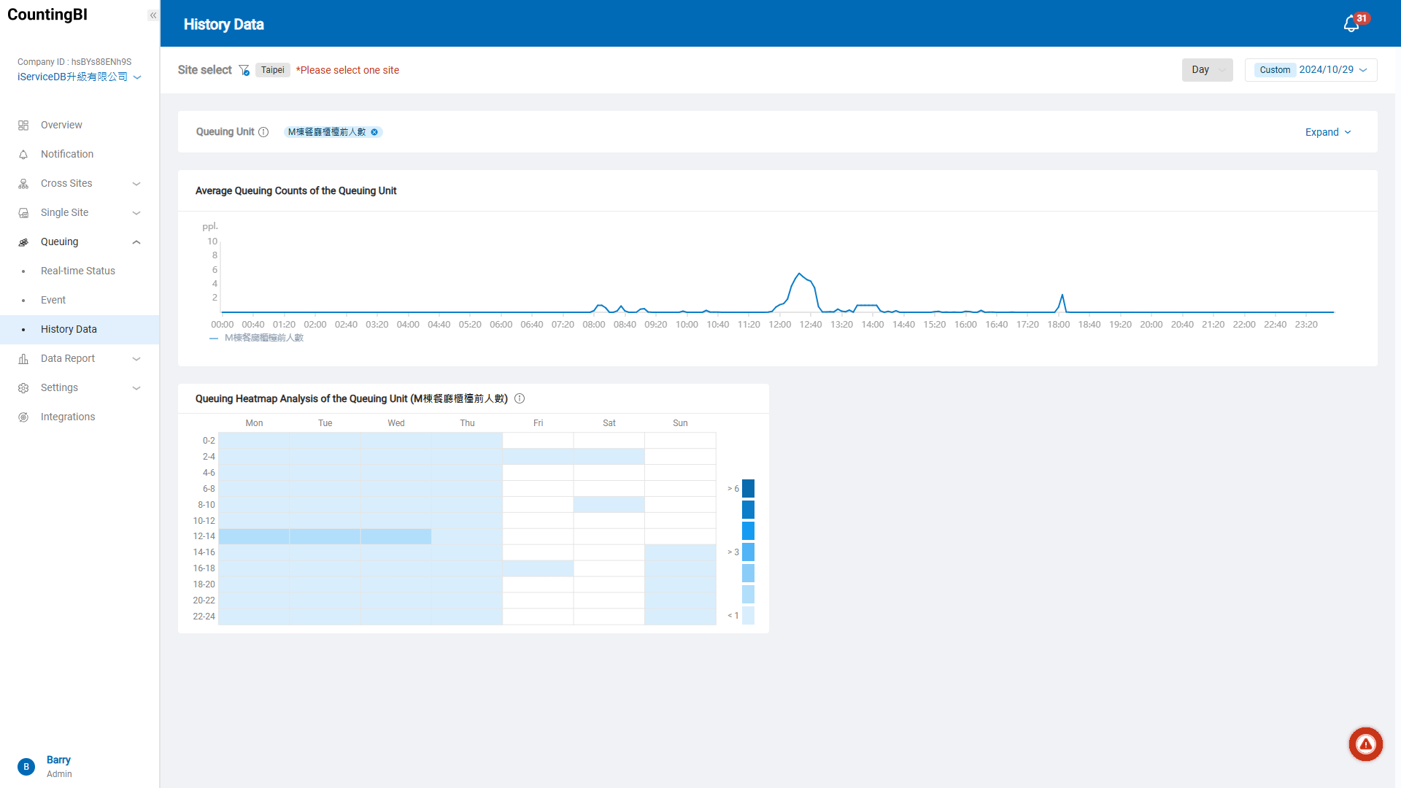The image size is (1401, 788).
Task: Click the Monday 12-14 heatmap cell
Action: 254,536
